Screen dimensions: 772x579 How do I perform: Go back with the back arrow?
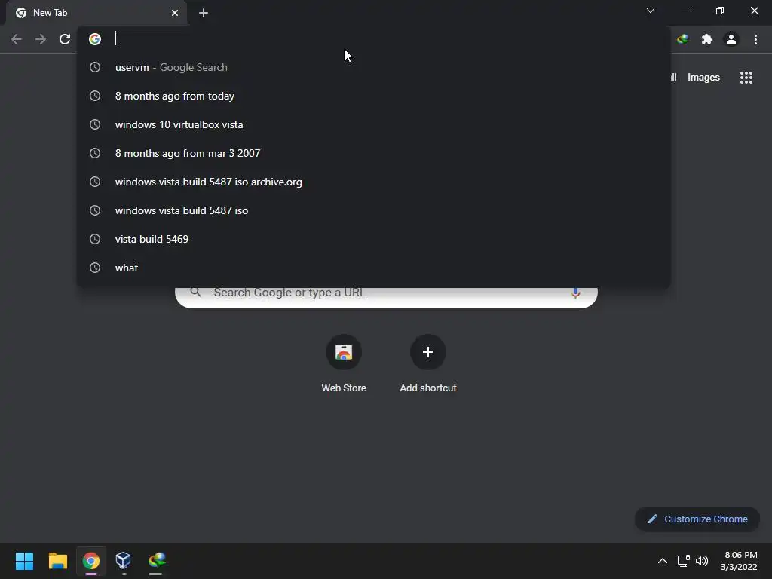pyautogui.click(x=17, y=39)
